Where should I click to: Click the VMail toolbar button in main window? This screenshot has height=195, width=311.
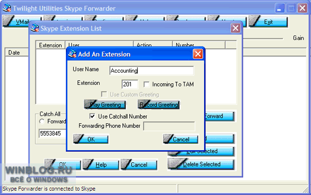16,22
